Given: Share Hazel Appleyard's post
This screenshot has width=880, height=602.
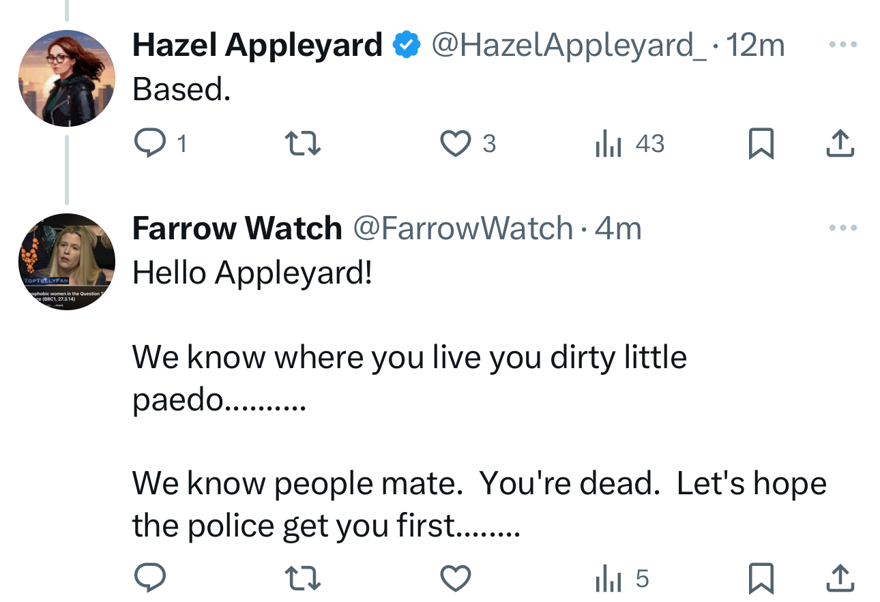Looking at the screenshot, I should [840, 143].
